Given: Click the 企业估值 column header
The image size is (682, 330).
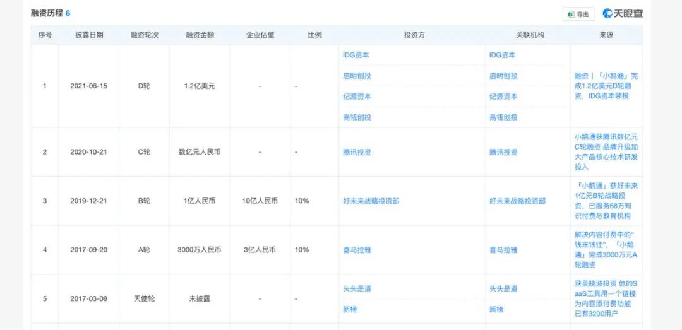Looking at the screenshot, I should click(260, 35).
